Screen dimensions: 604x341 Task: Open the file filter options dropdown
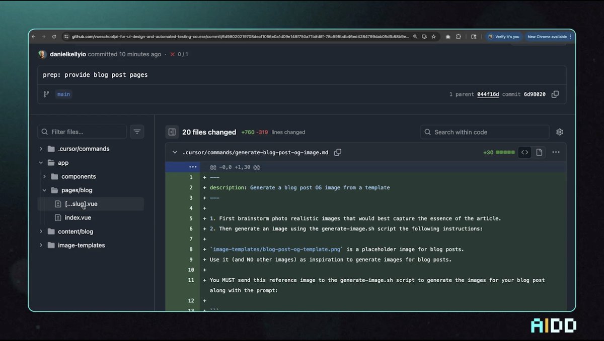137,132
